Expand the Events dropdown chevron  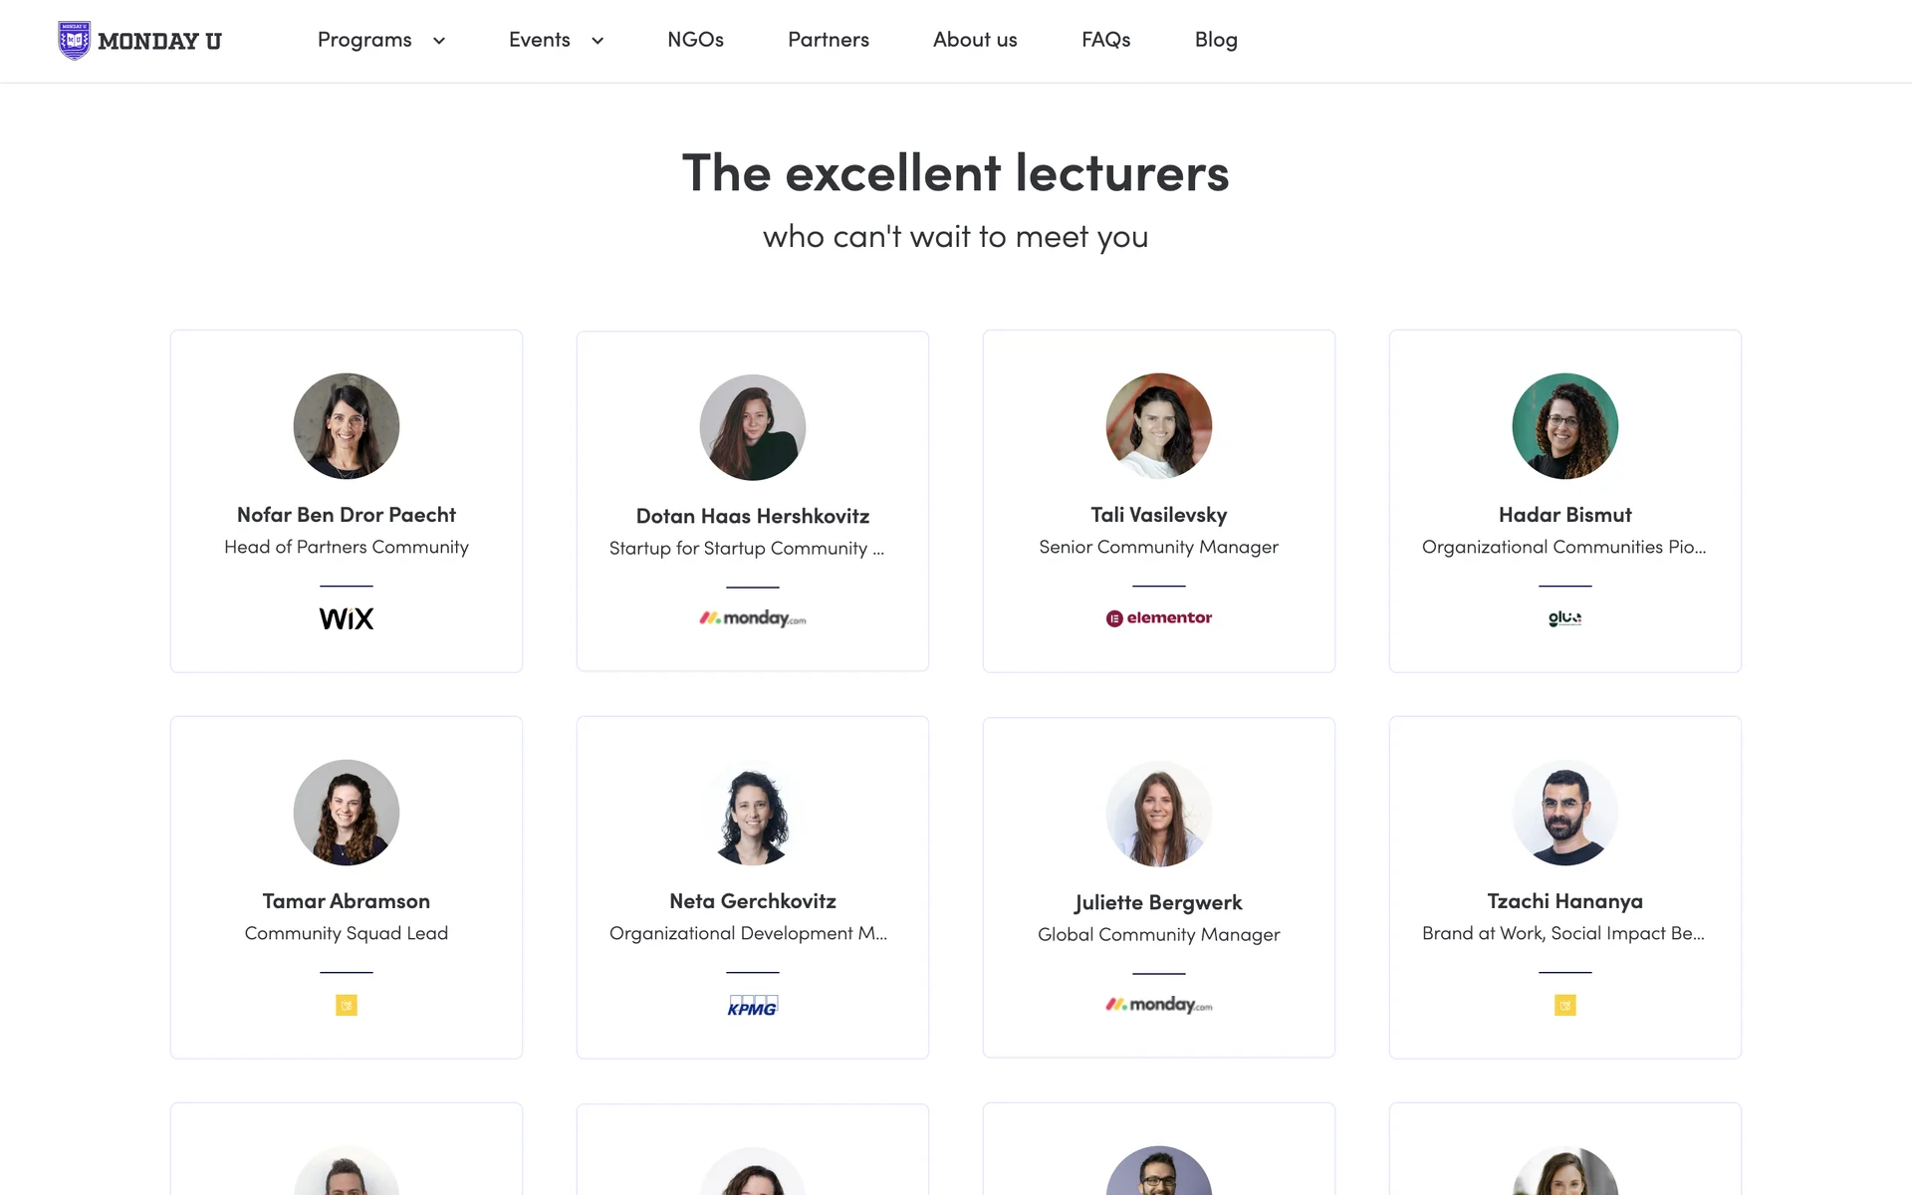[597, 41]
